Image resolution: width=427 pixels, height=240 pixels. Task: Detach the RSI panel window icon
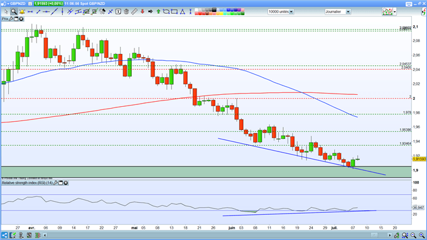[x=61, y=183]
